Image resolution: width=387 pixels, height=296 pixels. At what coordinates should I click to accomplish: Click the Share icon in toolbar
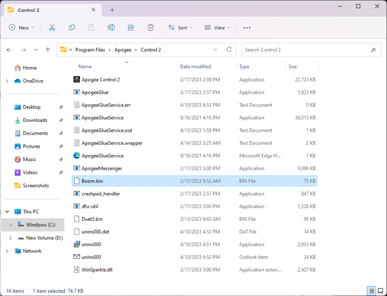(x=131, y=27)
